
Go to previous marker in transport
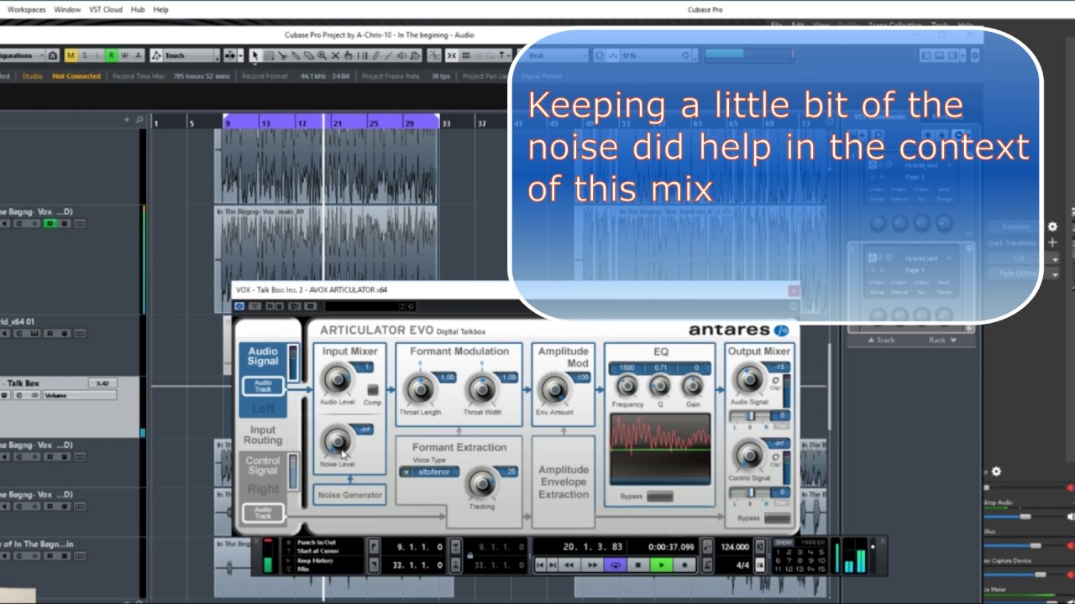tap(540, 565)
